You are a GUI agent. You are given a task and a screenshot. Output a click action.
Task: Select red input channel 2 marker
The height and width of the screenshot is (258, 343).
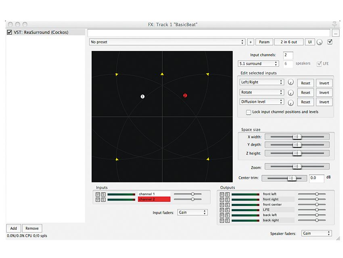point(185,95)
